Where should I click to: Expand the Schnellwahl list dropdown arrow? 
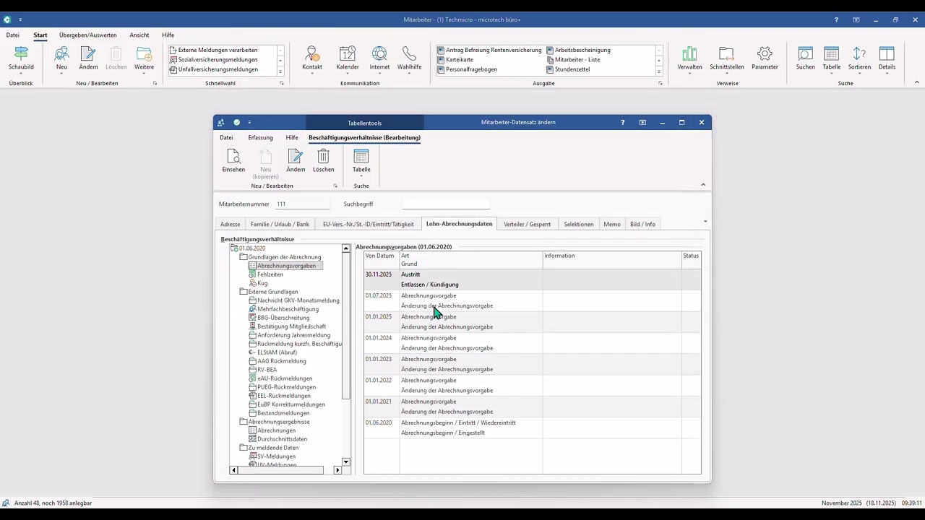click(x=280, y=71)
